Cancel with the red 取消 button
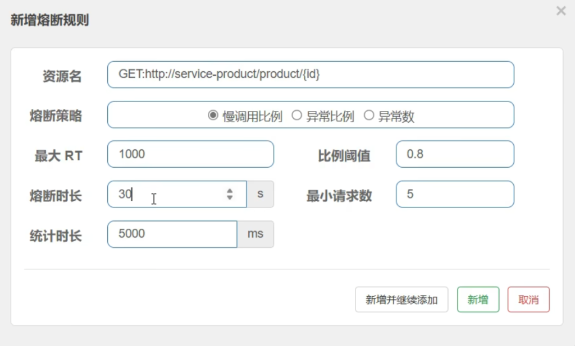This screenshot has width=575, height=346. tap(528, 299)
